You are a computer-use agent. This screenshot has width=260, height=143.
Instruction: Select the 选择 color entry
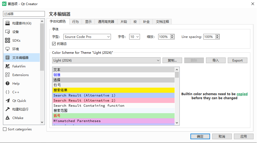(114, 80)
